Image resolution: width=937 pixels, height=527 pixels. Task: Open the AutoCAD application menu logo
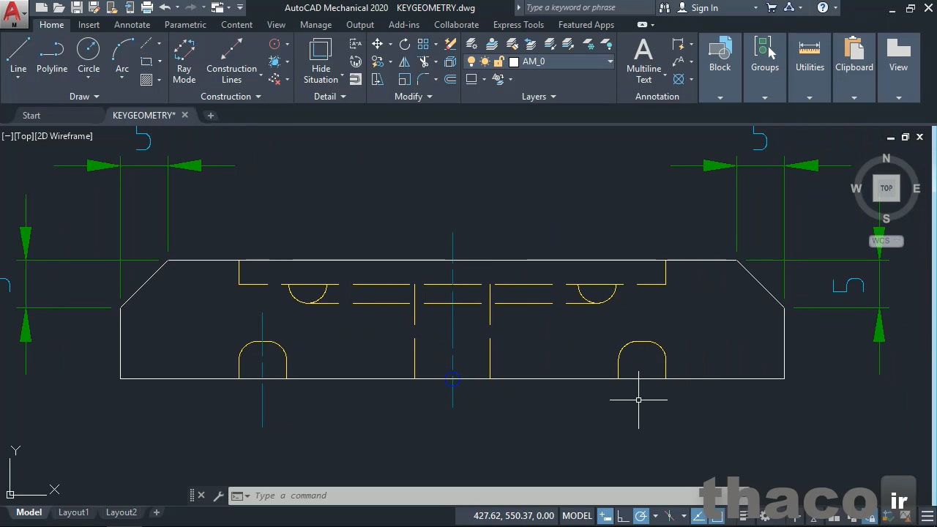tap(13, 14)
